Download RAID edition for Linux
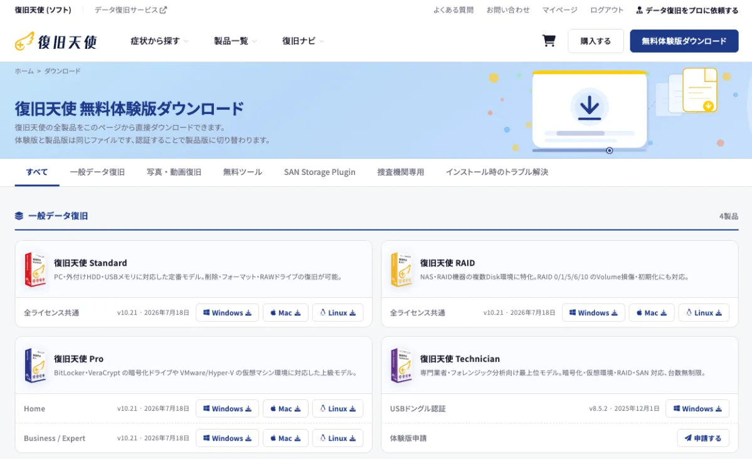The width and height of the screenshot is (752, 459). point(704,313)
